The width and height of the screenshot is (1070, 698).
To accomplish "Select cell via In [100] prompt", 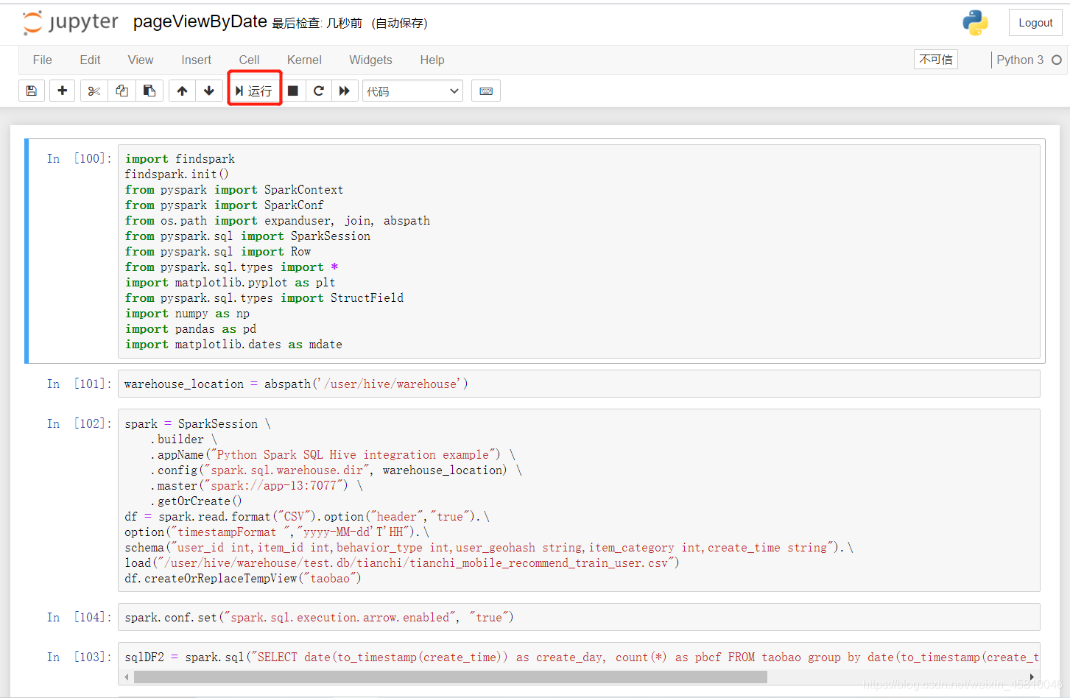I will click(80, 158).
